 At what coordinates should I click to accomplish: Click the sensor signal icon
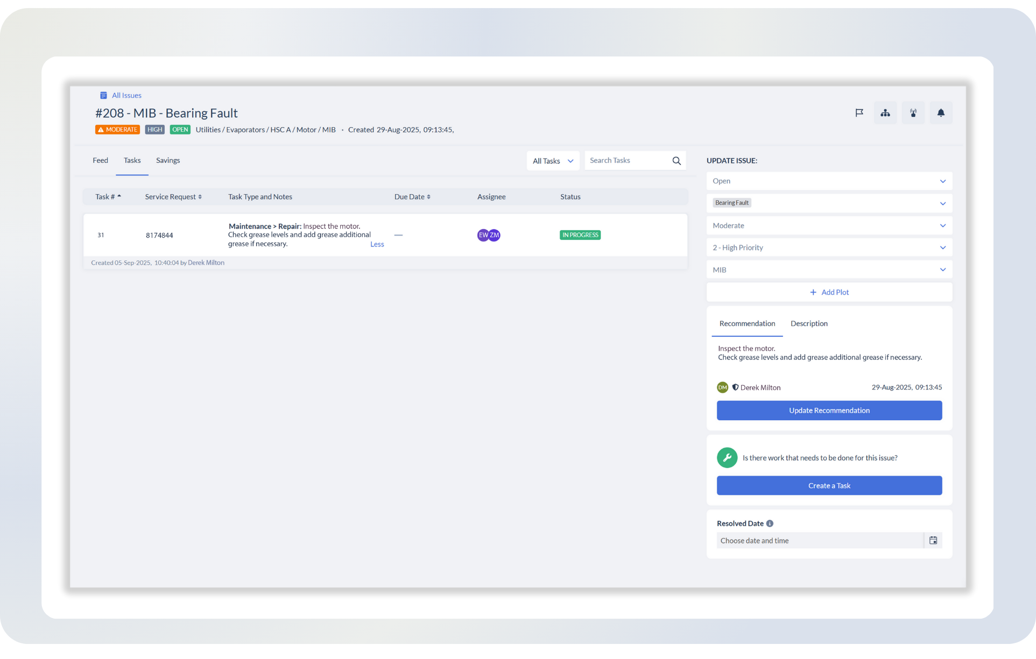tap(913, 113)
